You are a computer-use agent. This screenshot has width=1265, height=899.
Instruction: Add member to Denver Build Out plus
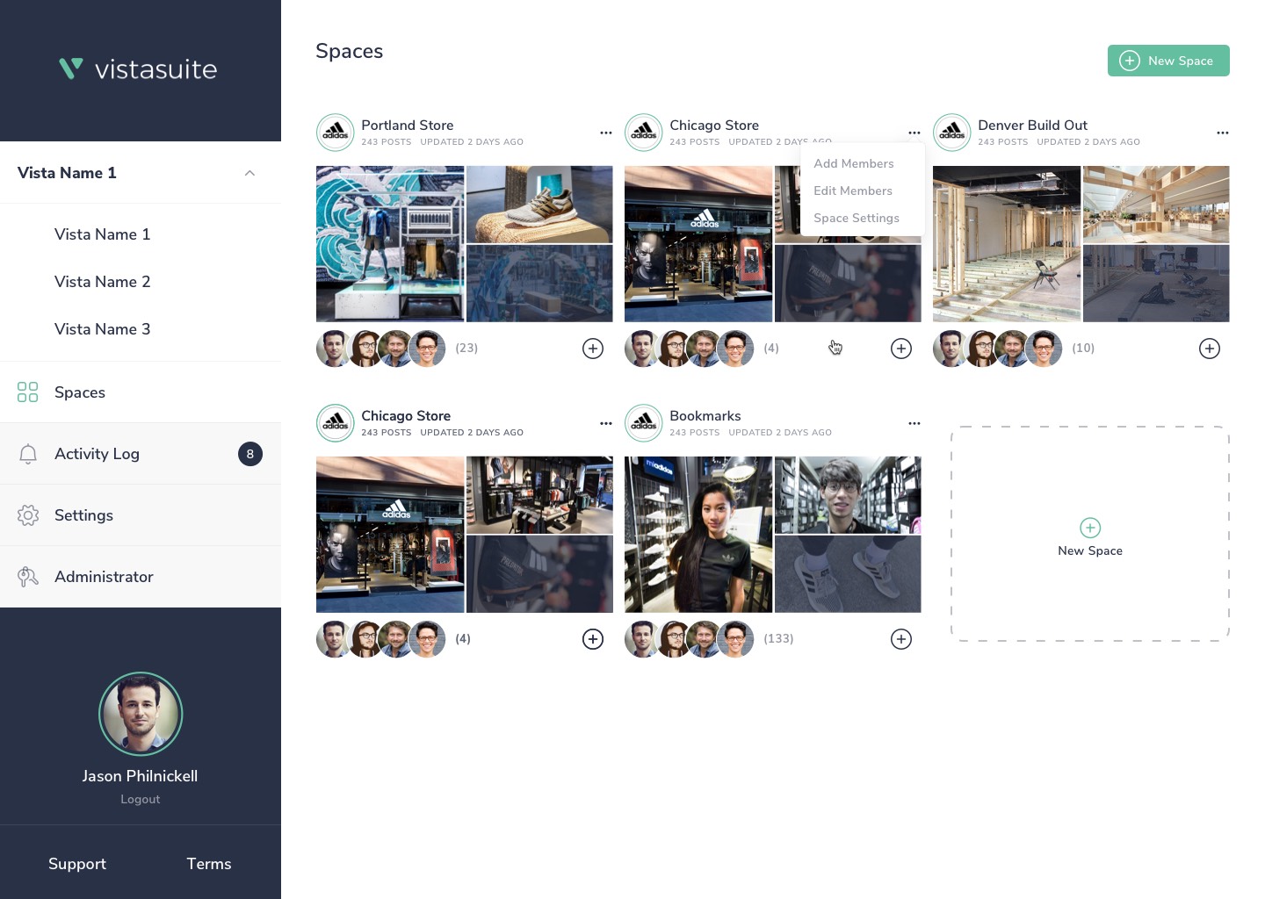tap(1210, 349)
